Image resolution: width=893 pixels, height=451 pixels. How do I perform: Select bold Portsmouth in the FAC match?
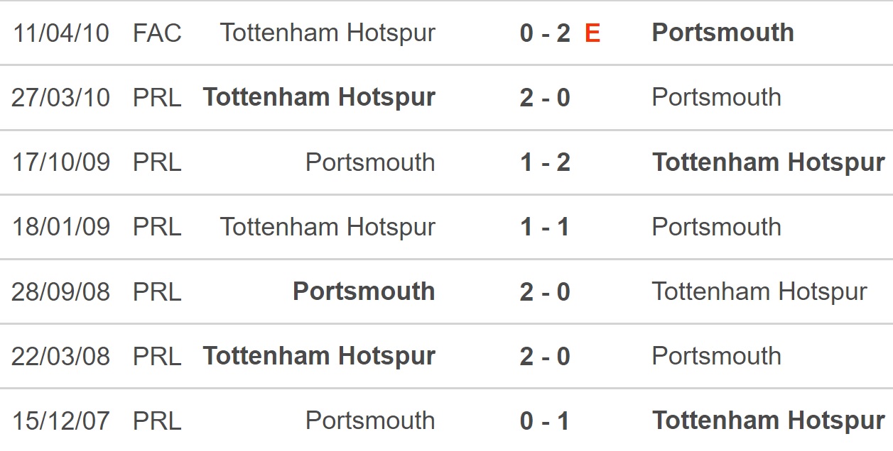coord(722,33)
